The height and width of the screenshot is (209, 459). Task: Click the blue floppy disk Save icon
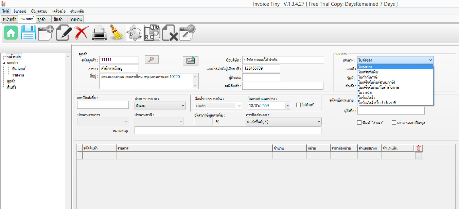coord(28,33)
